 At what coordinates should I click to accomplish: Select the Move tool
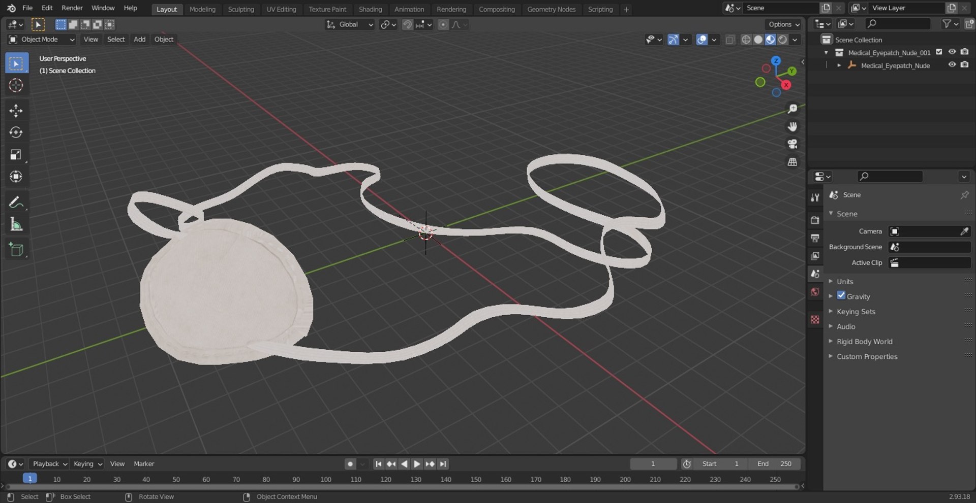point(16,111)
